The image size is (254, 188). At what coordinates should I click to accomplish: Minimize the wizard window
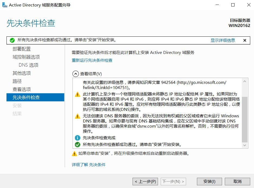click(217, 5)
